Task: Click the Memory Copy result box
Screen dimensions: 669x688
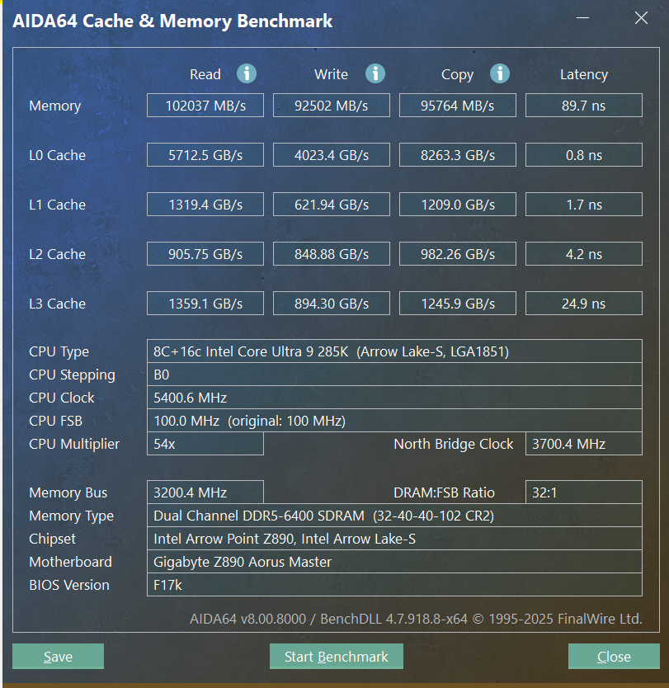Action: tap(458, 106)
